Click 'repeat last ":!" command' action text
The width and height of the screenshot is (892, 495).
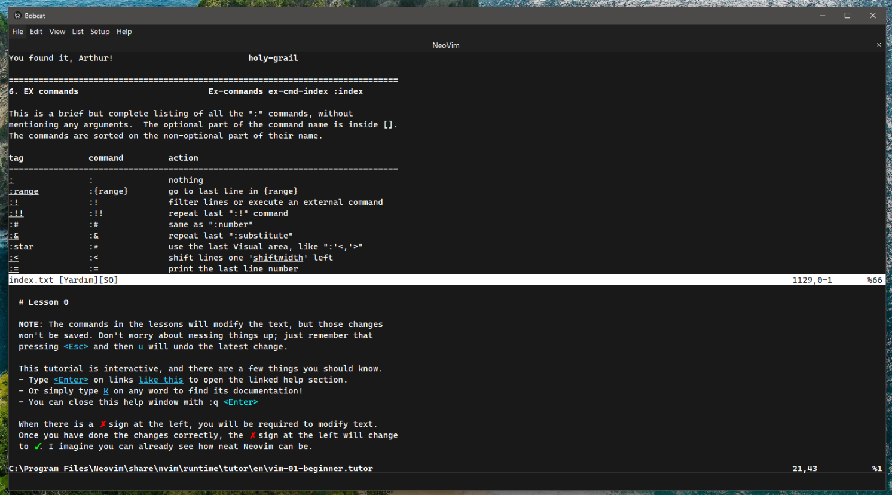(228, 213)
